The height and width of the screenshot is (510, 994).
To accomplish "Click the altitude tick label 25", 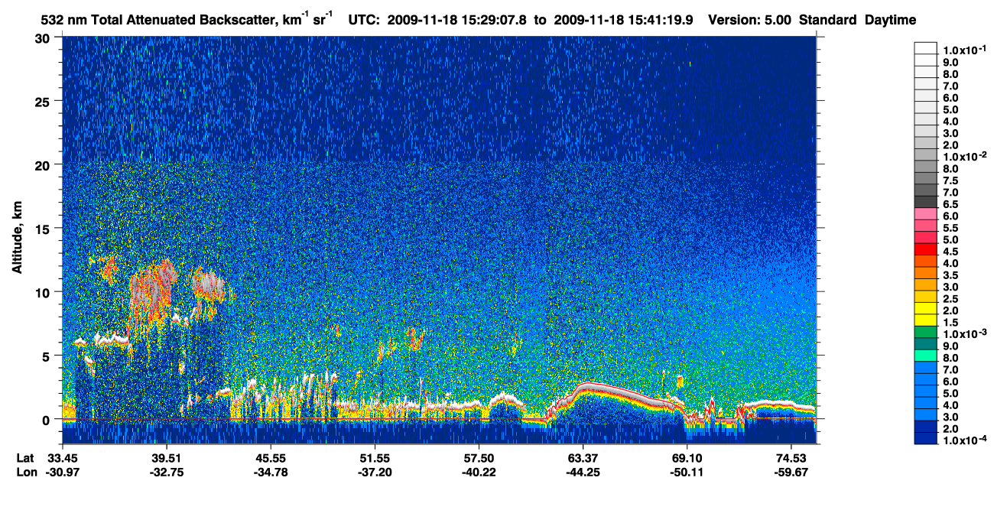I will [44, 101].
